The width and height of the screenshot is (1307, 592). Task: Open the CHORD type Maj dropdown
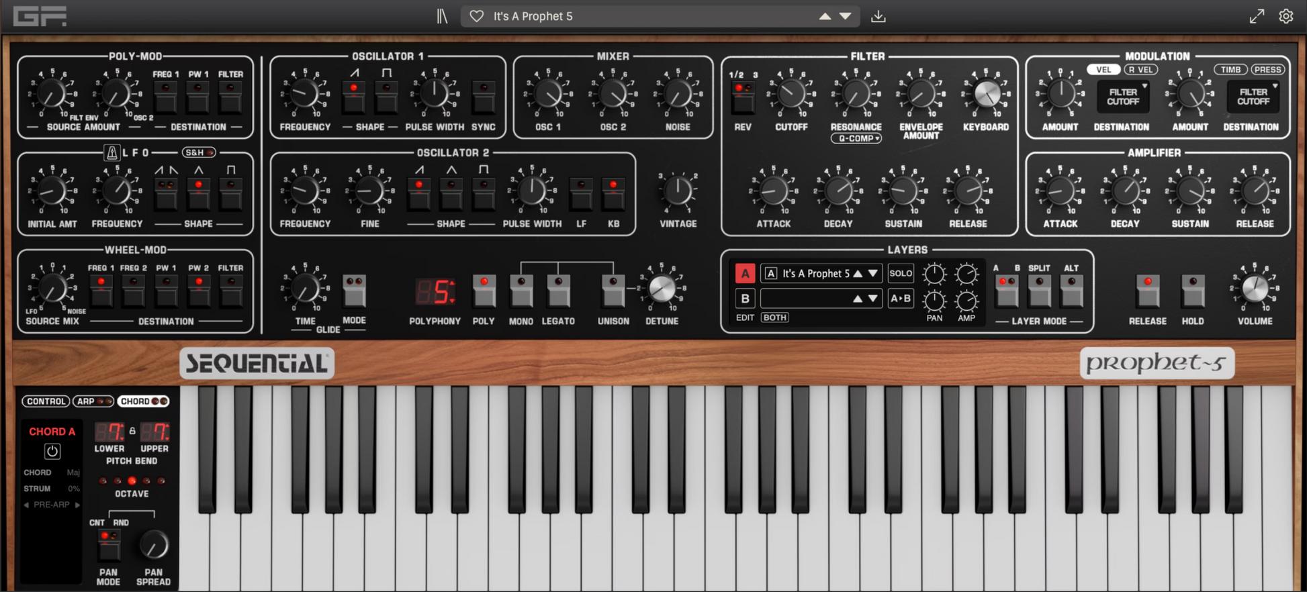pyautogui.click(x=73, y=473)
